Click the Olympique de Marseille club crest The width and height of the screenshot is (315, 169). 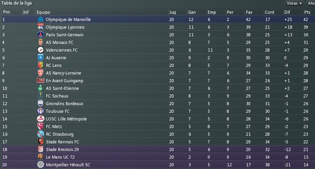(40, 19)
